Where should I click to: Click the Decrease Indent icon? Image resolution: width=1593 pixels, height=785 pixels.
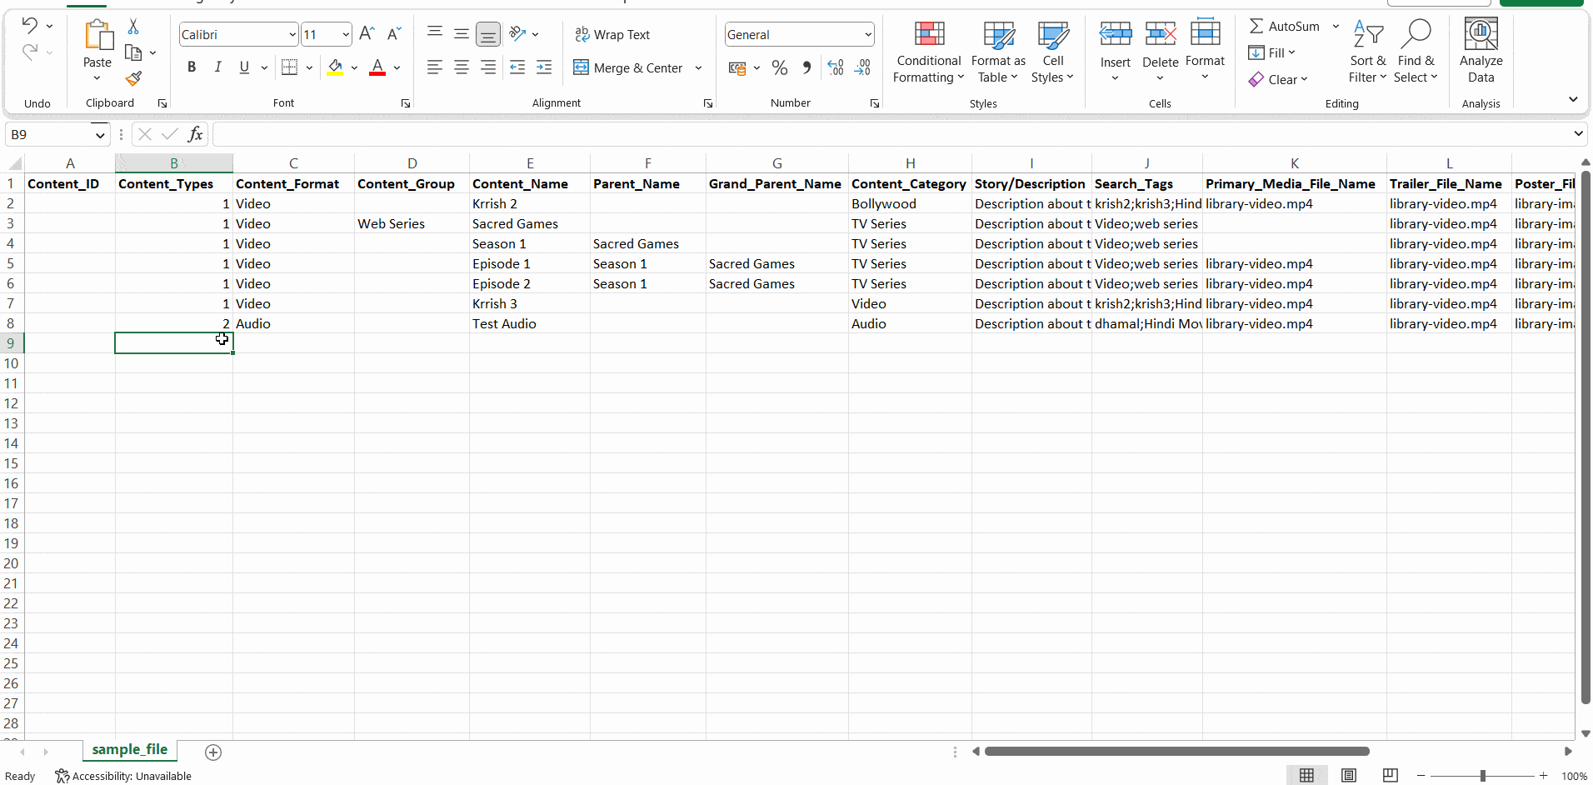tap(517, 67)
